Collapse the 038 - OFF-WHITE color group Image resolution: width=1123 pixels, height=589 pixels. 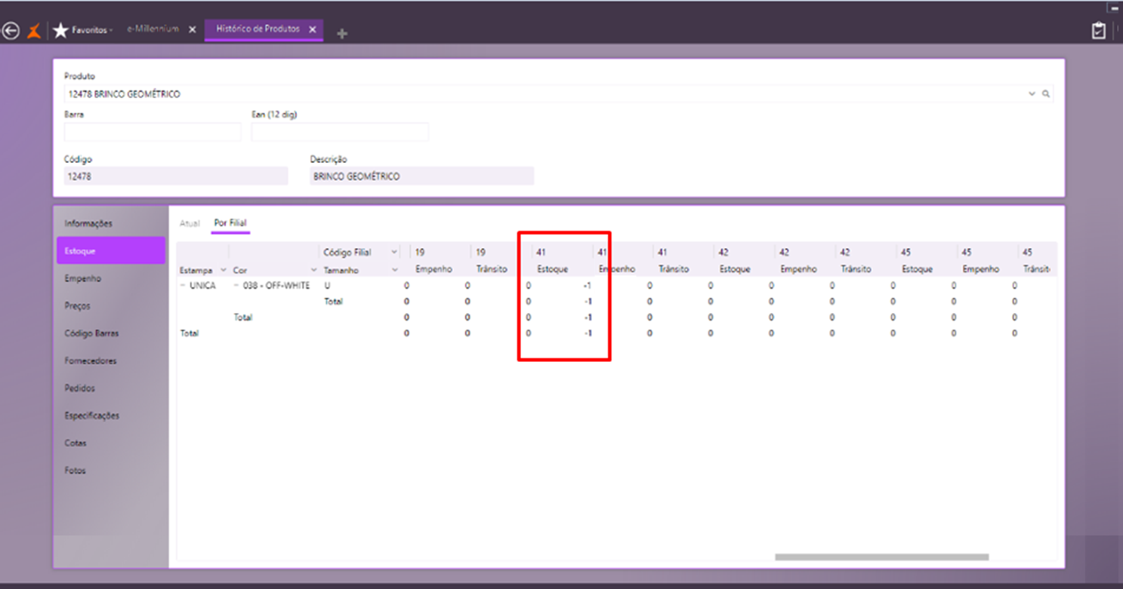click(236, 286)
